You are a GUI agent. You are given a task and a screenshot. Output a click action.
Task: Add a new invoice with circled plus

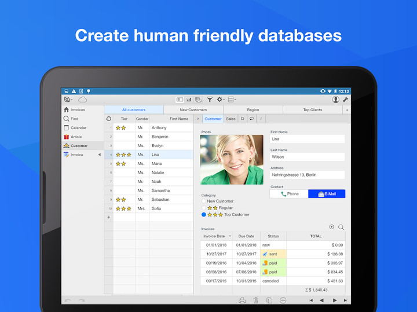click(x=331, y=227)
